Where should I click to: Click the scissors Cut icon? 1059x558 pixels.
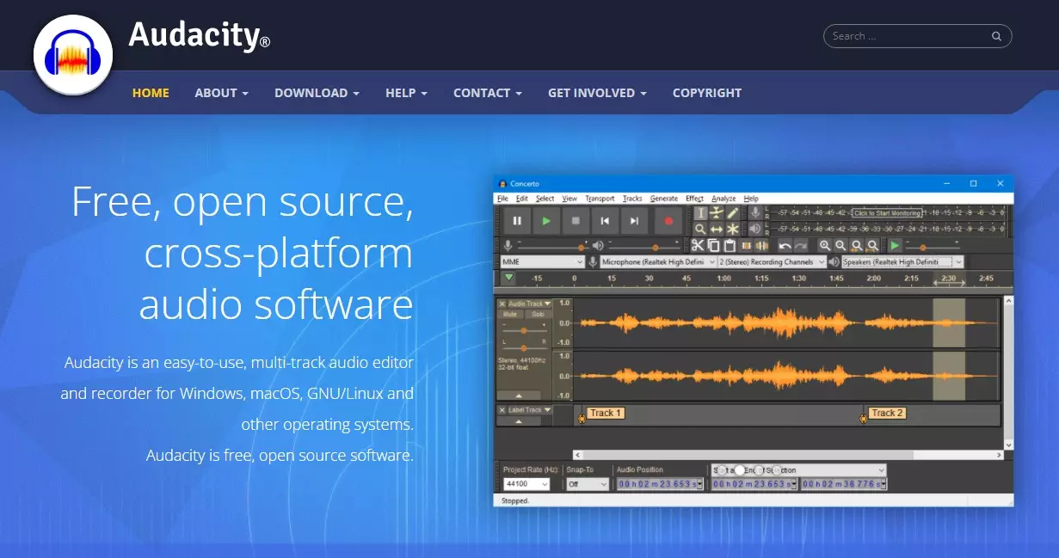click(x=698, y=246)
